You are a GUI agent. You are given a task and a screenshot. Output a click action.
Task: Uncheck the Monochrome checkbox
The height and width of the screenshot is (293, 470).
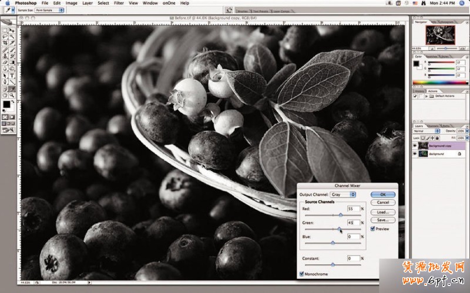[x=302, y=274]
